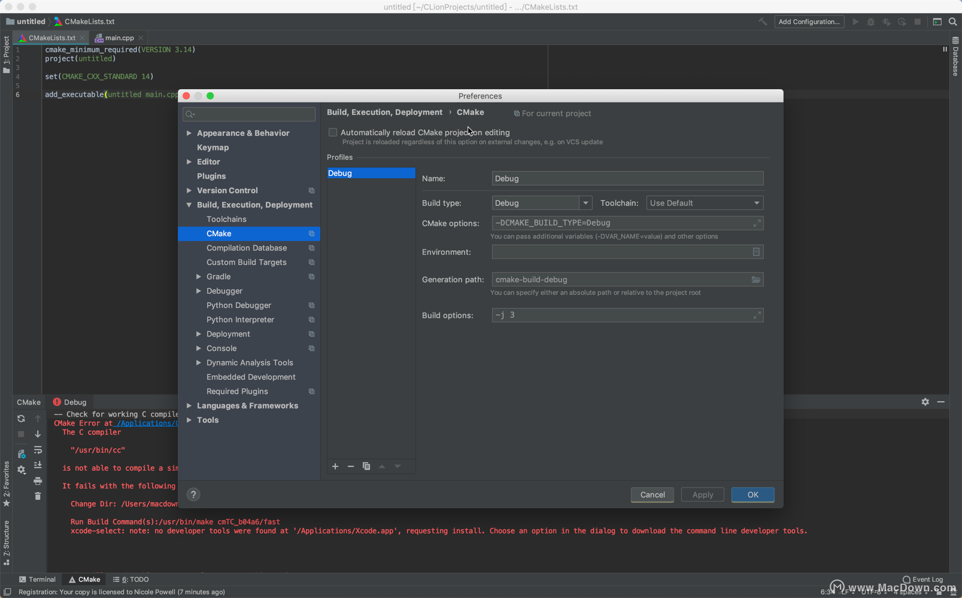Select Toolchains in settings tree
This screenshot has width=962, height=598.
click(x=226, y=219)
